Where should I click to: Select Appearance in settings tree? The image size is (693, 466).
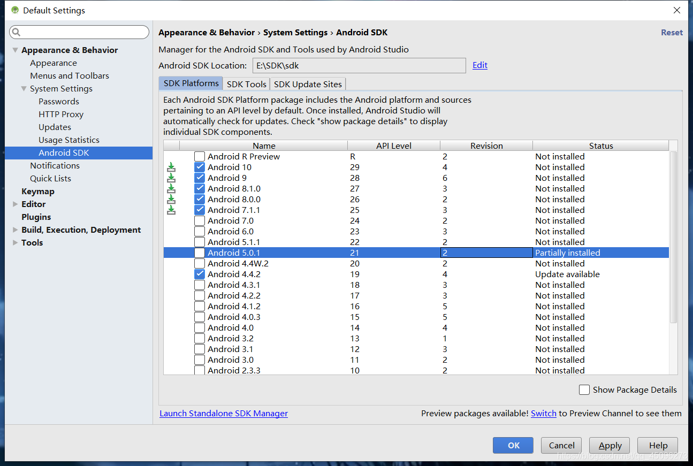pyautogui.click(x=54, y=63)
